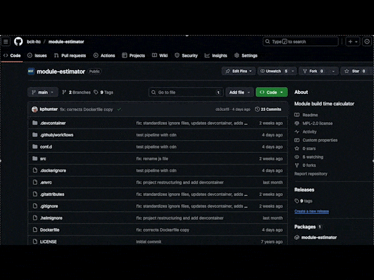
Task: Open the MPL-2.0 license link
Action: click(x=317, y=123)
